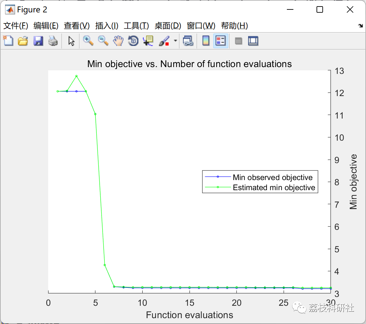
Task: Click the Show Plot Tools and Dock icon
Action: (x=253, y=41)
